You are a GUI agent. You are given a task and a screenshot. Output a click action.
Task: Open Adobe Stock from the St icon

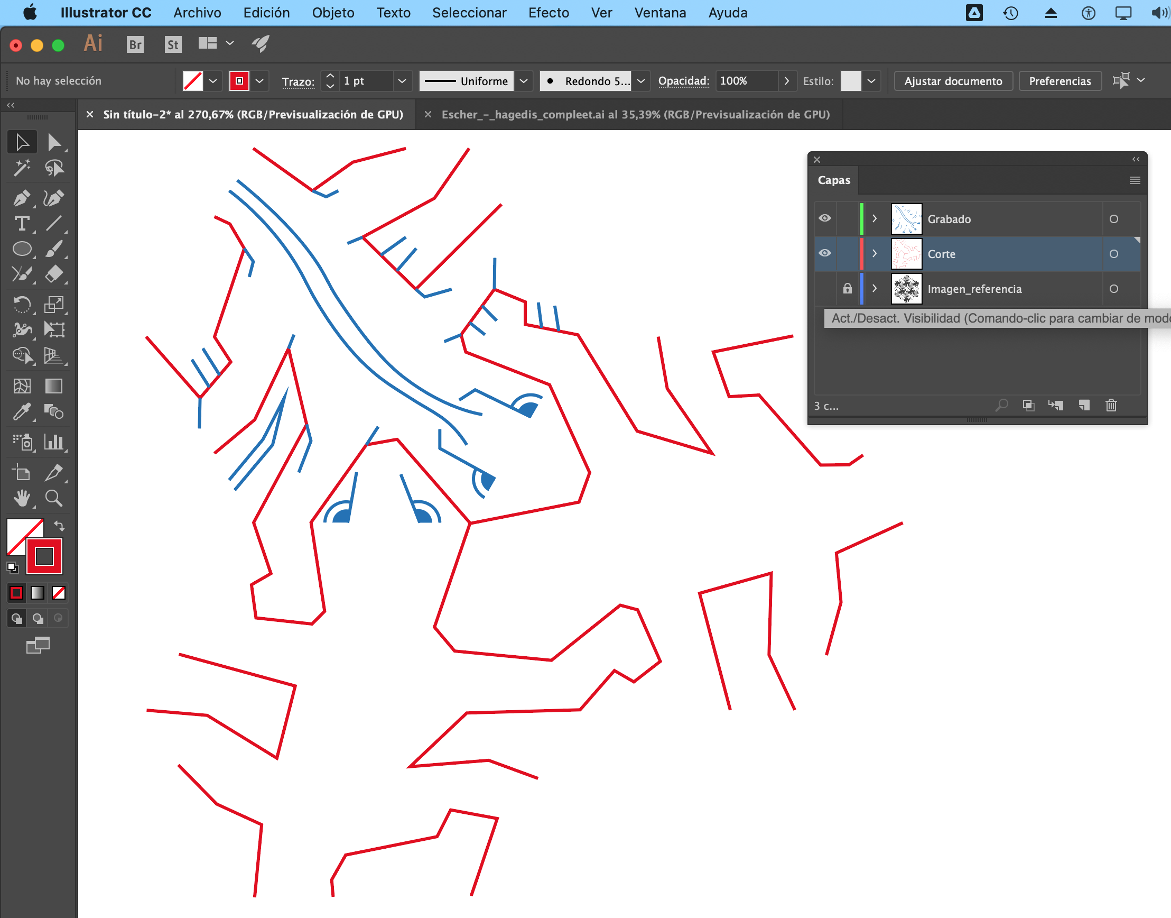173,44
